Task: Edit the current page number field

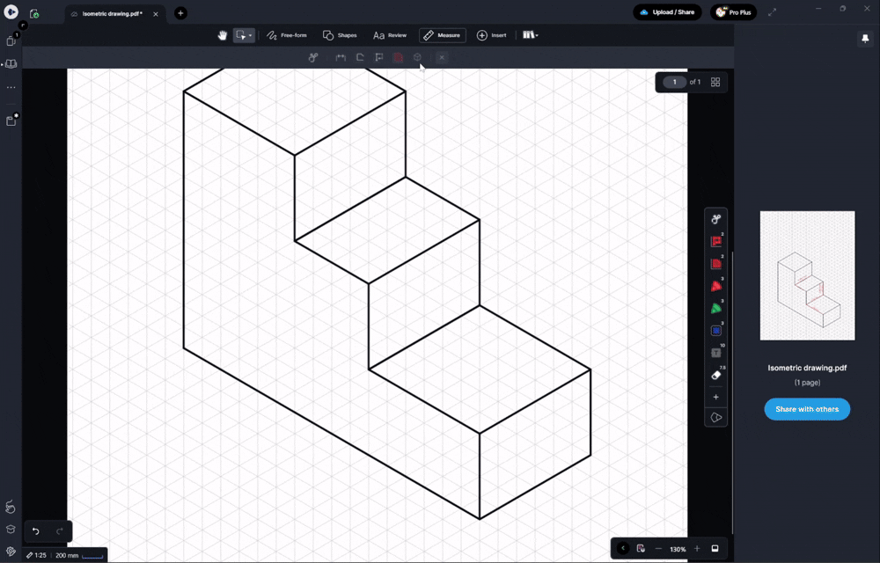Action: pos(675,82)
